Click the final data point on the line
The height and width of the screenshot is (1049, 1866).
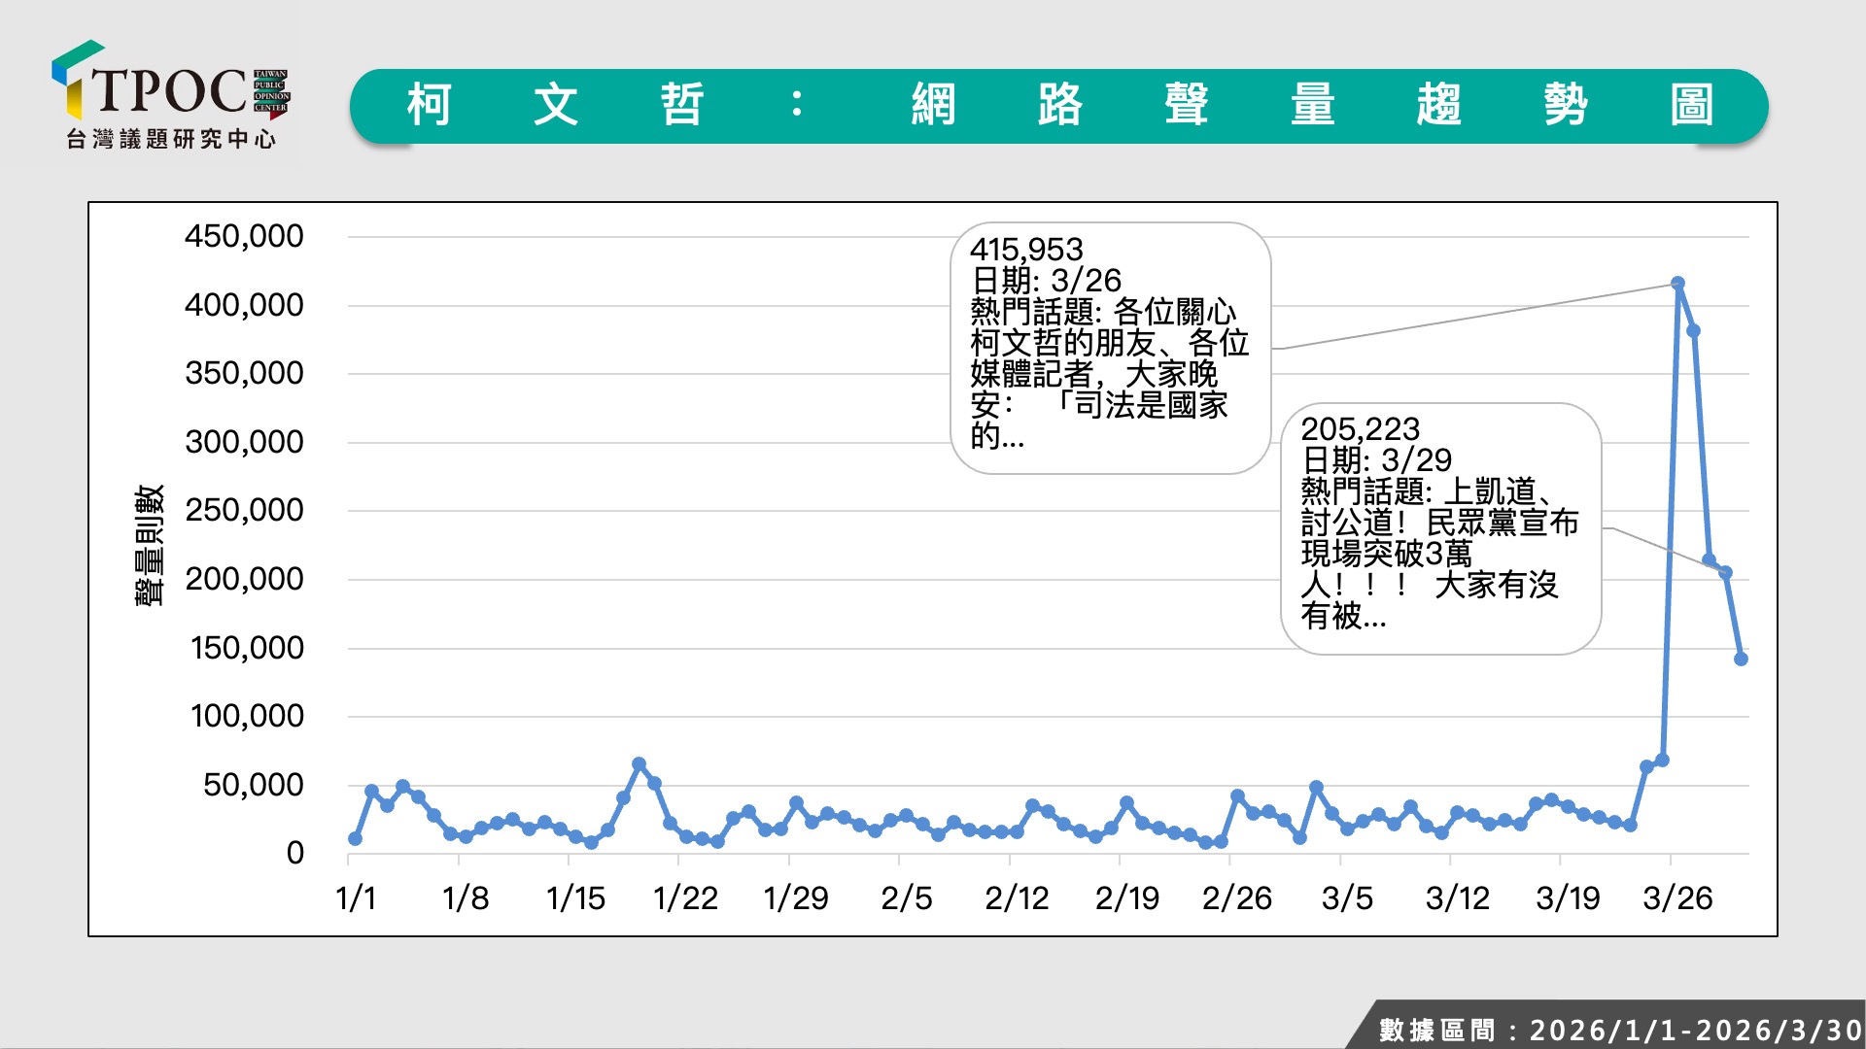coord(1741,659)
